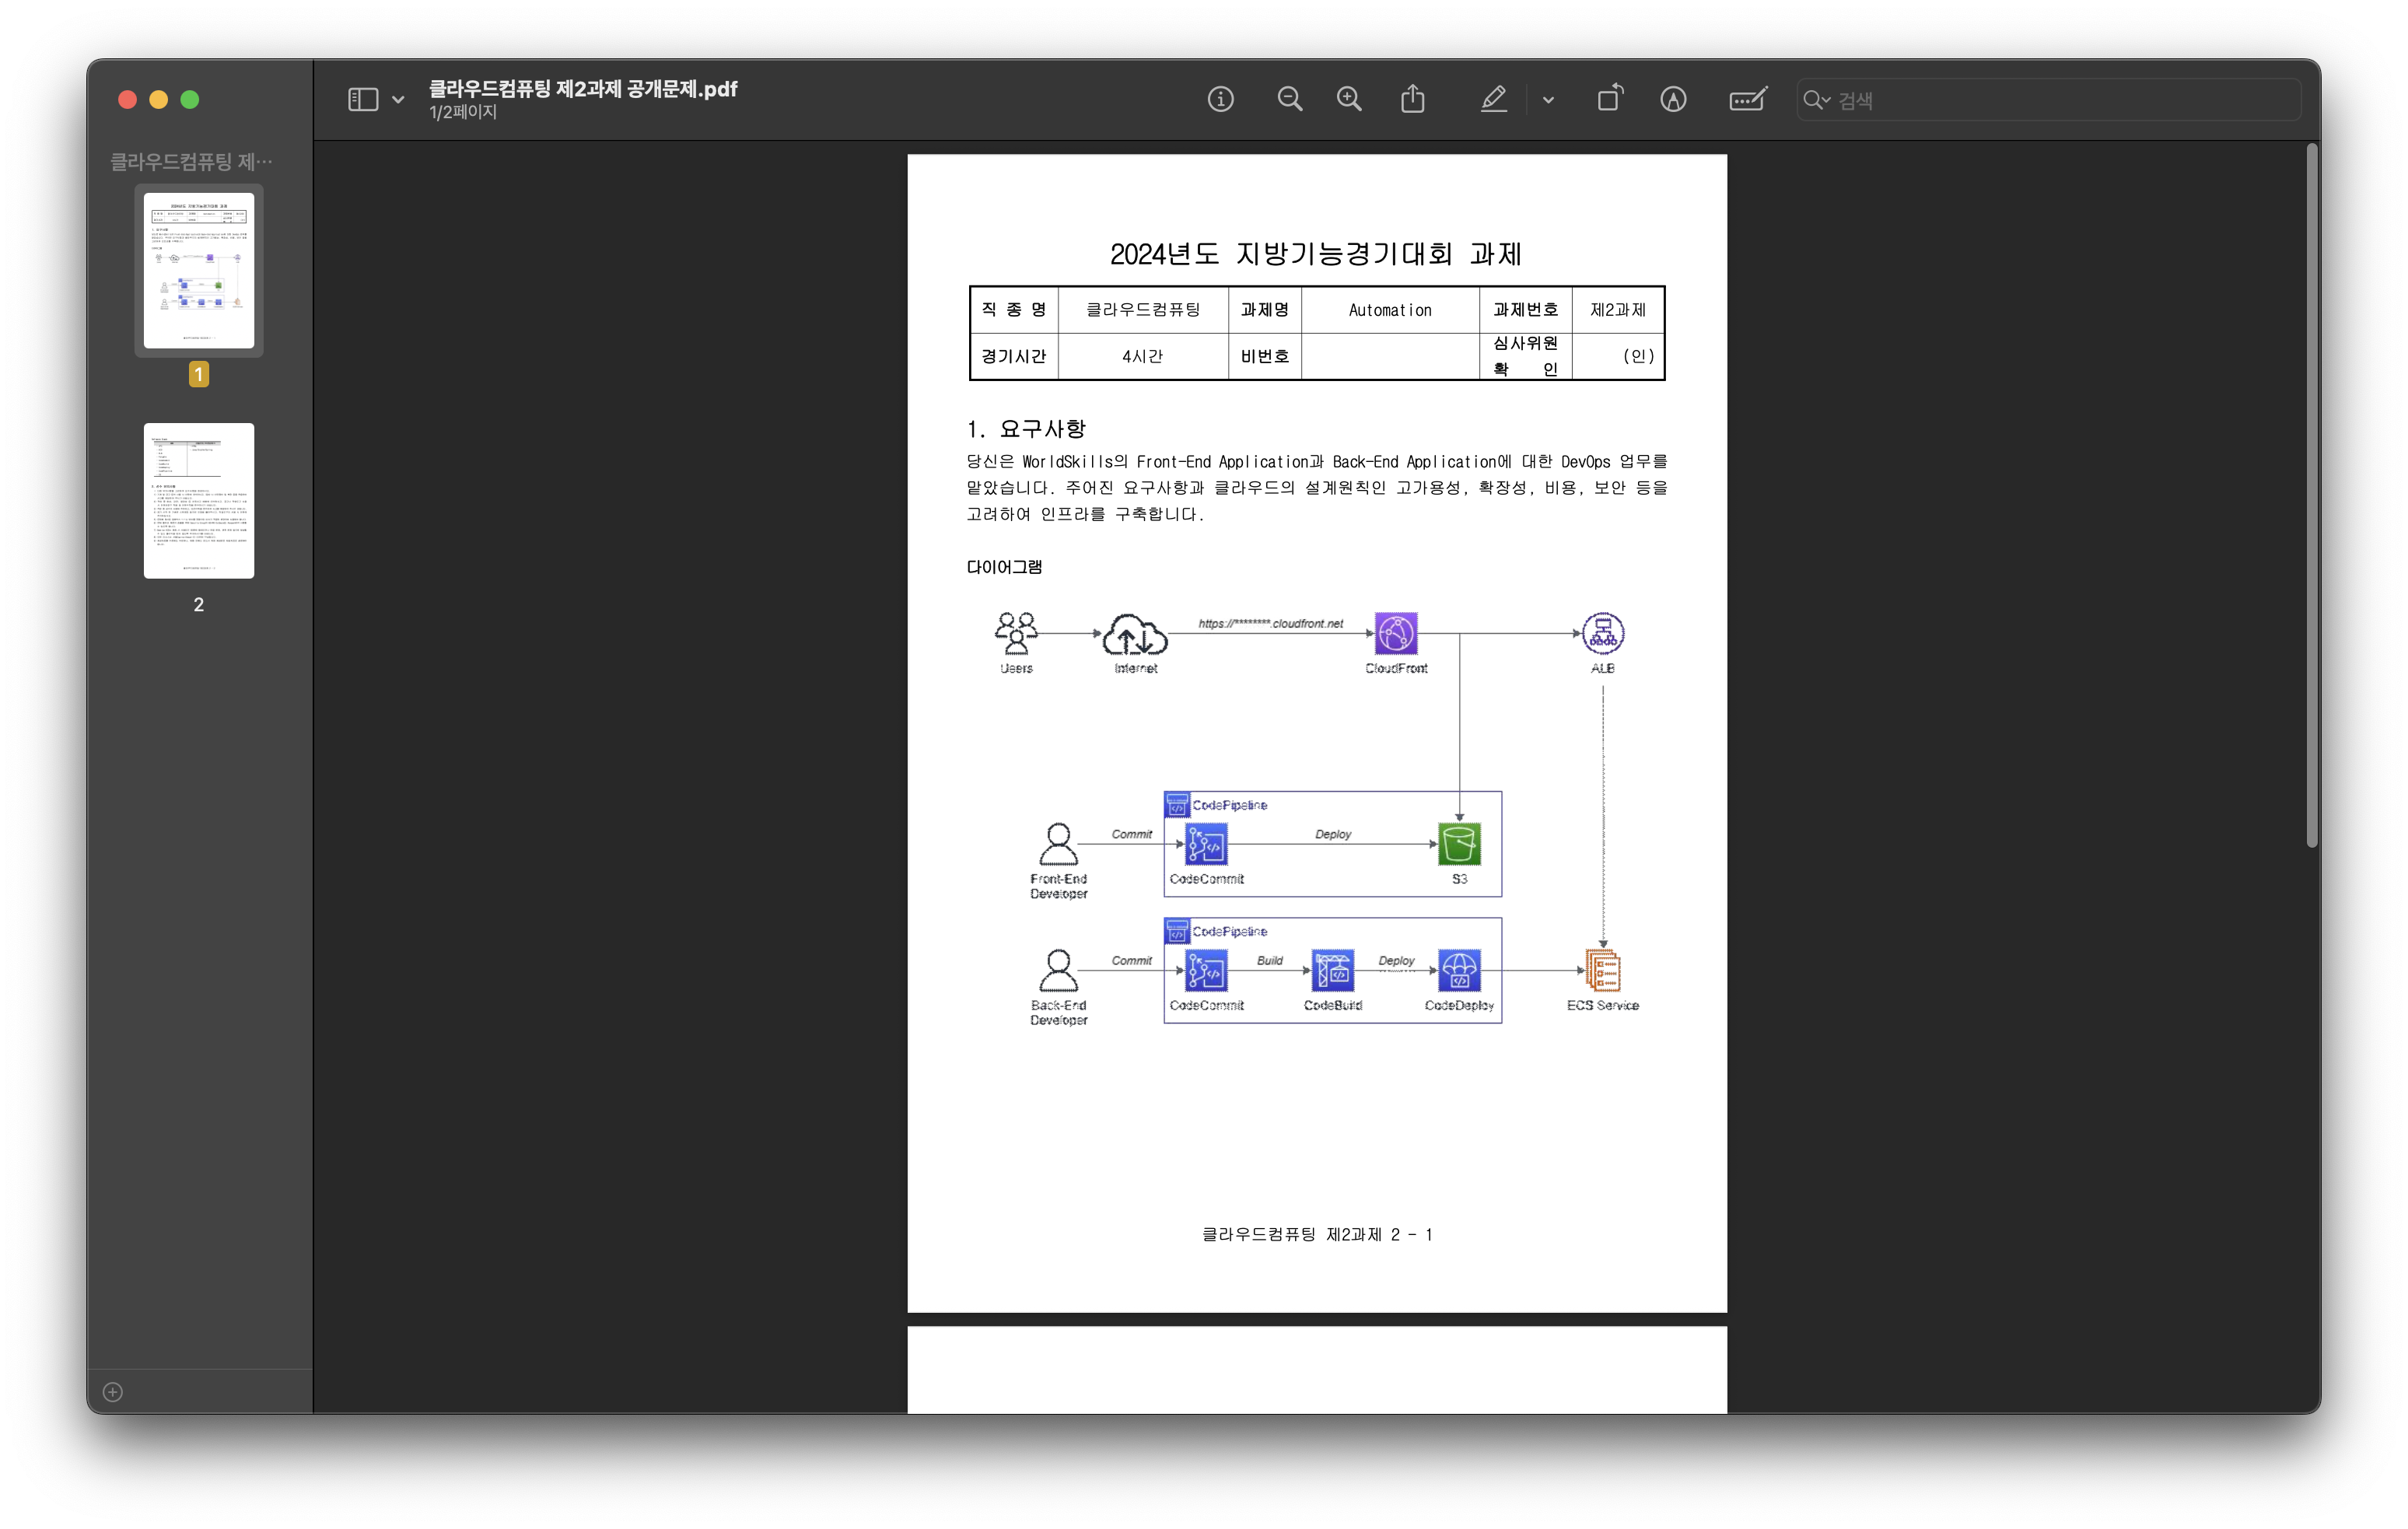
Task: Open the highlight color dropdown arrow
Action: pos(1548,100)
